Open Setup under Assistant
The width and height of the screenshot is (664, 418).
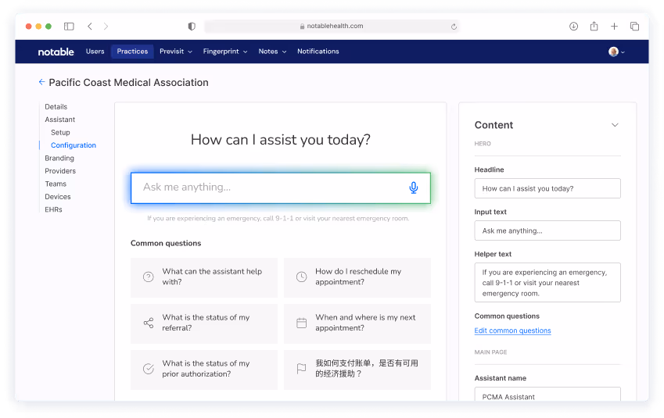[60, 132]
